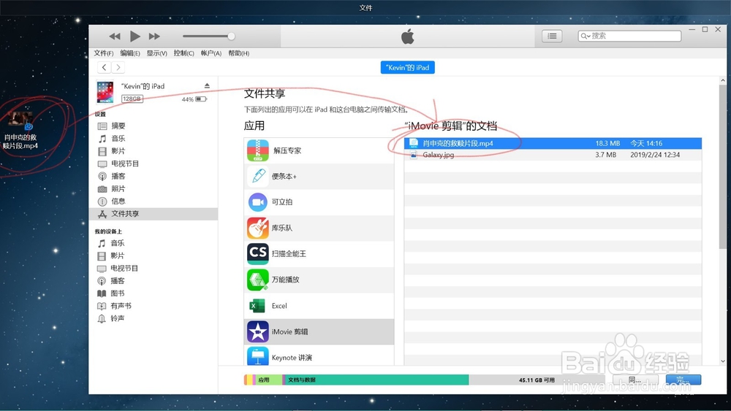Screen dimensions: 731x411
Task: Click the search field in iTunes
Action: pos(629,36)
